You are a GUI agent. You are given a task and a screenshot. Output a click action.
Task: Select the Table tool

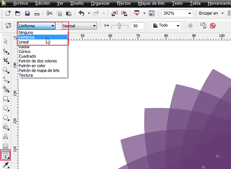6,146
